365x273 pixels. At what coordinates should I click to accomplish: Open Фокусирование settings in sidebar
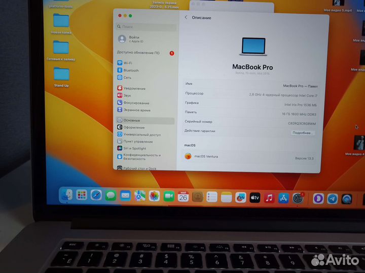(x=133, y=103)
